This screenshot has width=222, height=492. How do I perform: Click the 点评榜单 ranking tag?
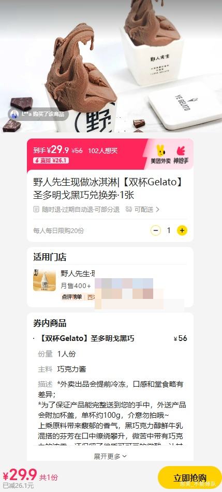pos(71,297)
